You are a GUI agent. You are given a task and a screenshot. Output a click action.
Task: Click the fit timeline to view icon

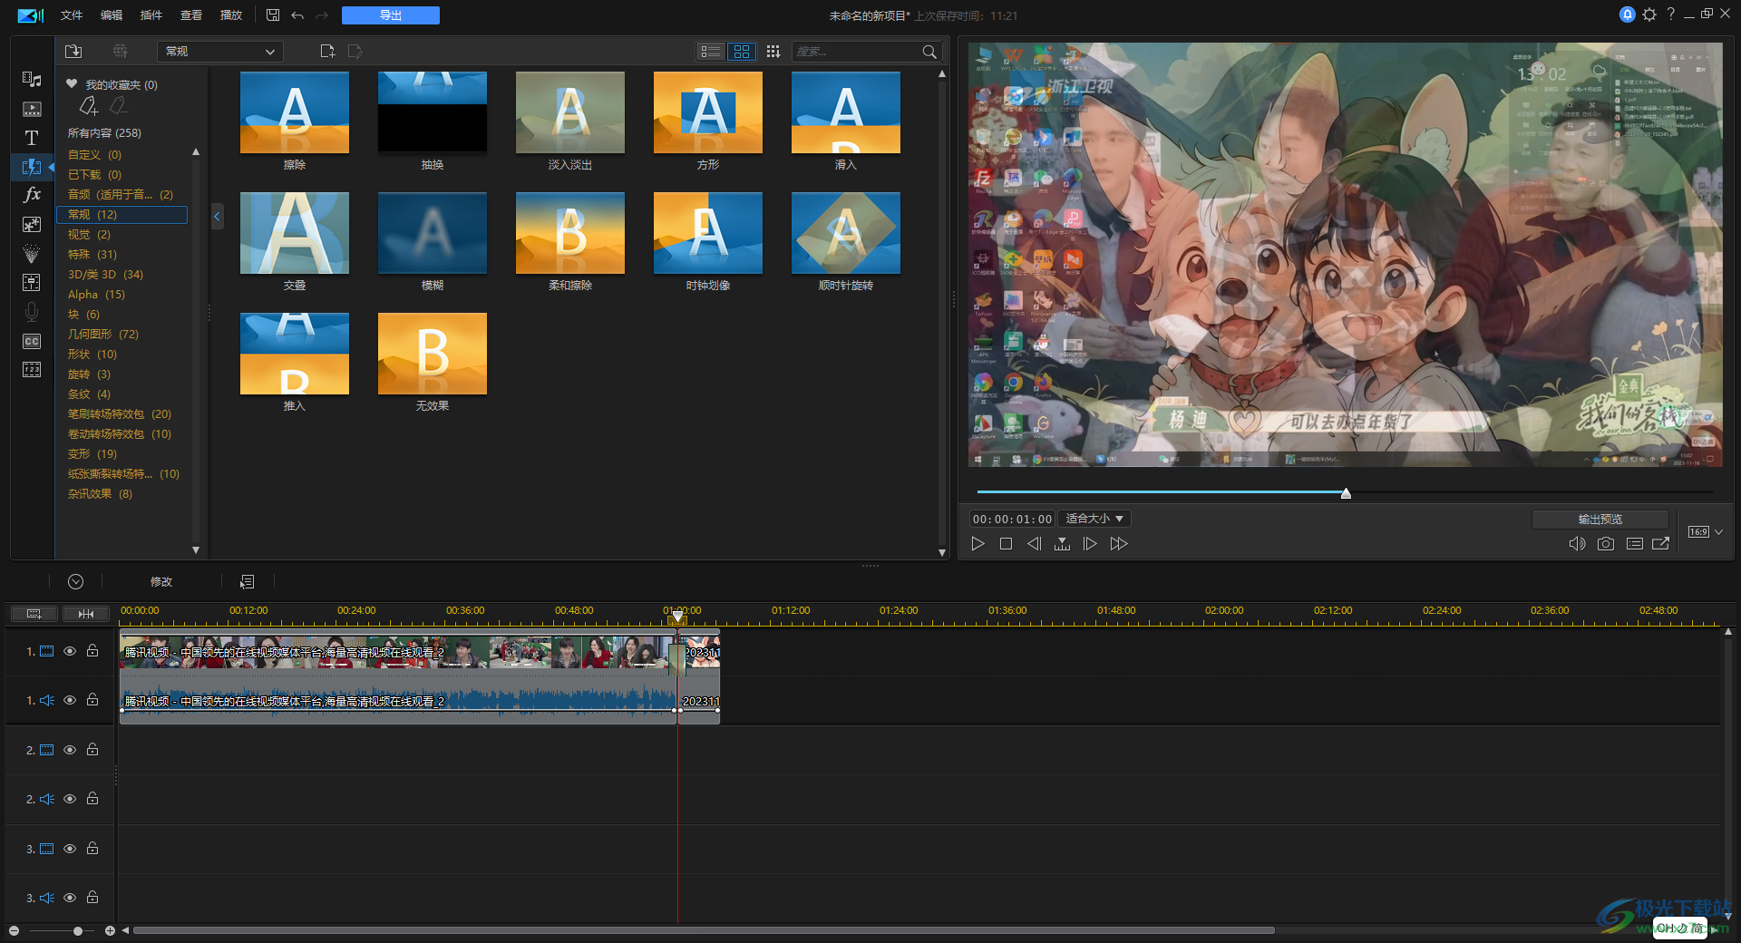point(86,614)
